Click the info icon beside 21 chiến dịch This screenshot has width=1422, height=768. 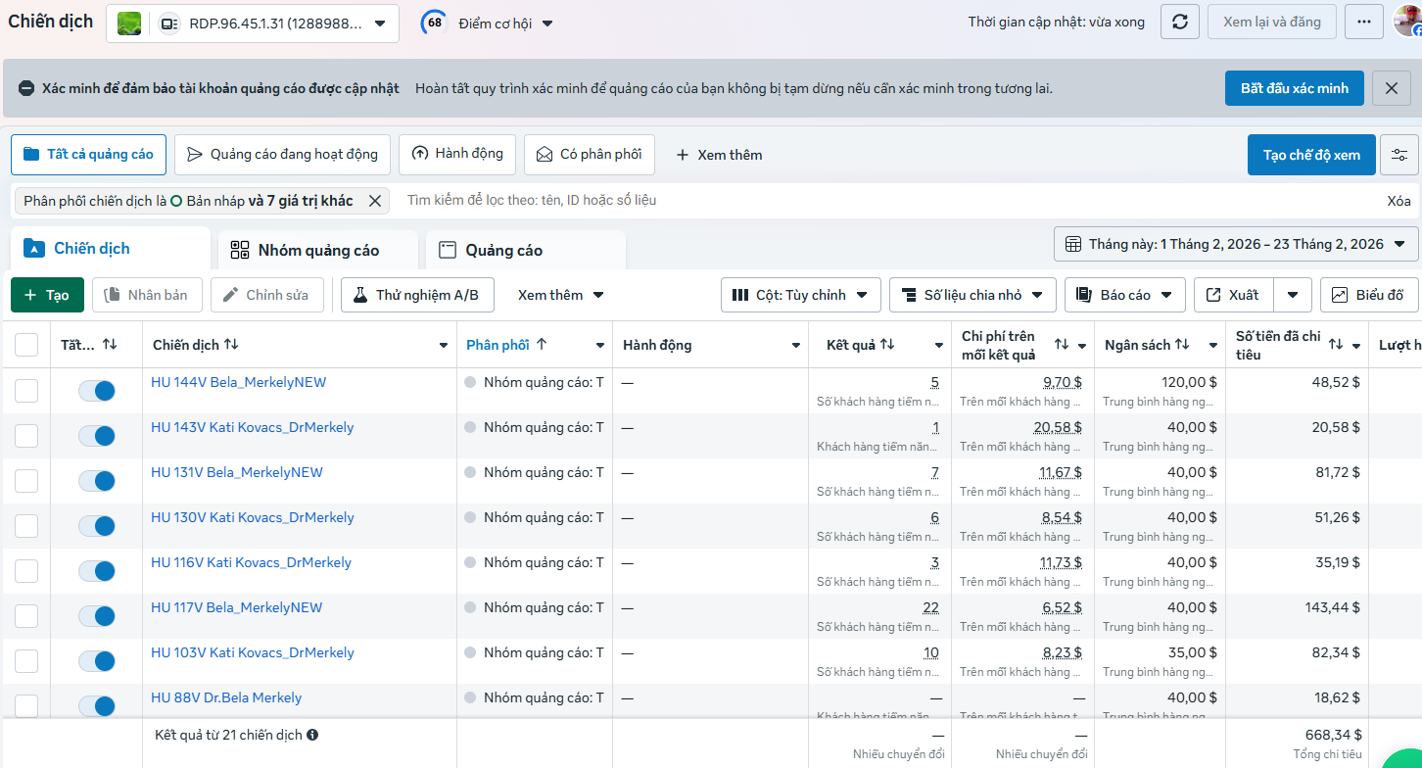tap(311, 735)
